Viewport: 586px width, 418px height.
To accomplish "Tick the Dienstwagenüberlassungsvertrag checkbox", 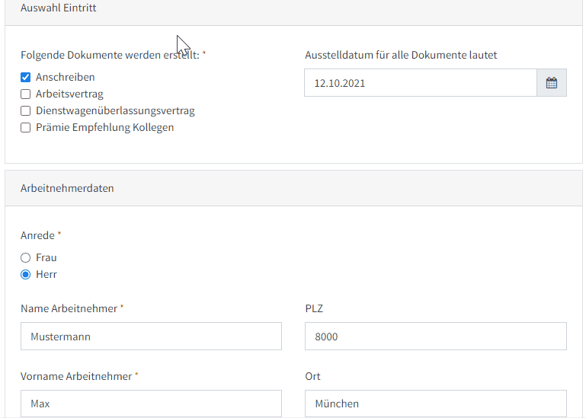I will pos(26,110).
